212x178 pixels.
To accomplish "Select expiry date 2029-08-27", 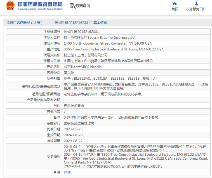I will click(x=73, y=141).
